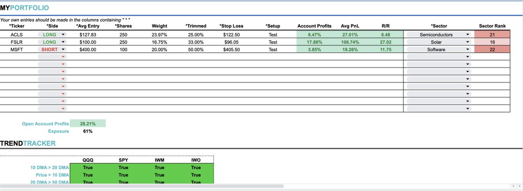Click the TRENDTRACKER heading

pos(27,143)
